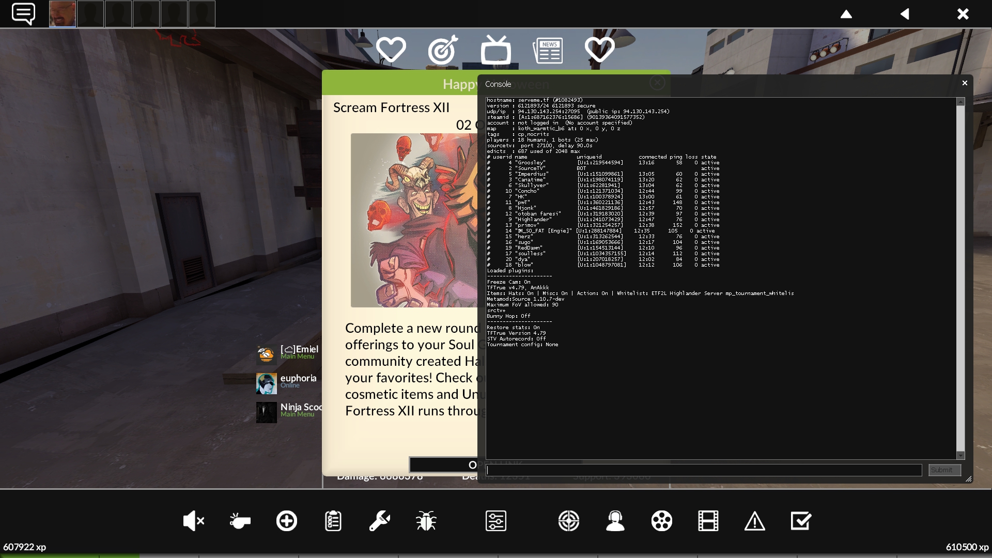Click the "SourceTV" BOT row in console
This screenshot has width=992, height=558.
[x=603, y=168]
